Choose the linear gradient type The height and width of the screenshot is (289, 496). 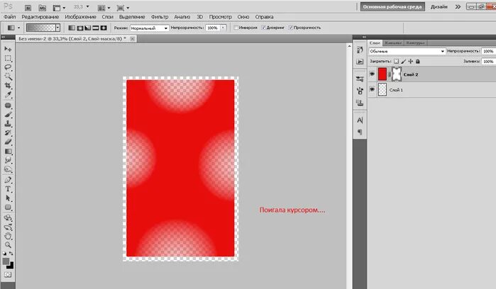click(72, 28)
